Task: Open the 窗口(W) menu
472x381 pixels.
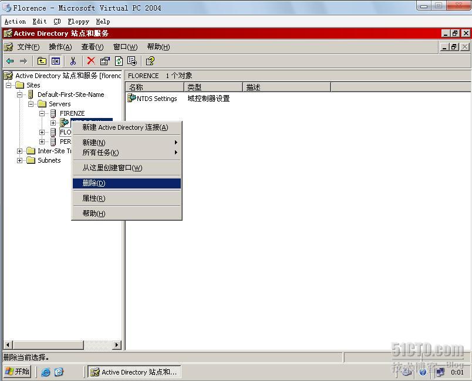Action: [x=125, y=47]
